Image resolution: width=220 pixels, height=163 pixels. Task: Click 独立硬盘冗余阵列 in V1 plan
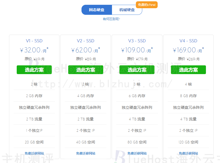coord(34,107)
